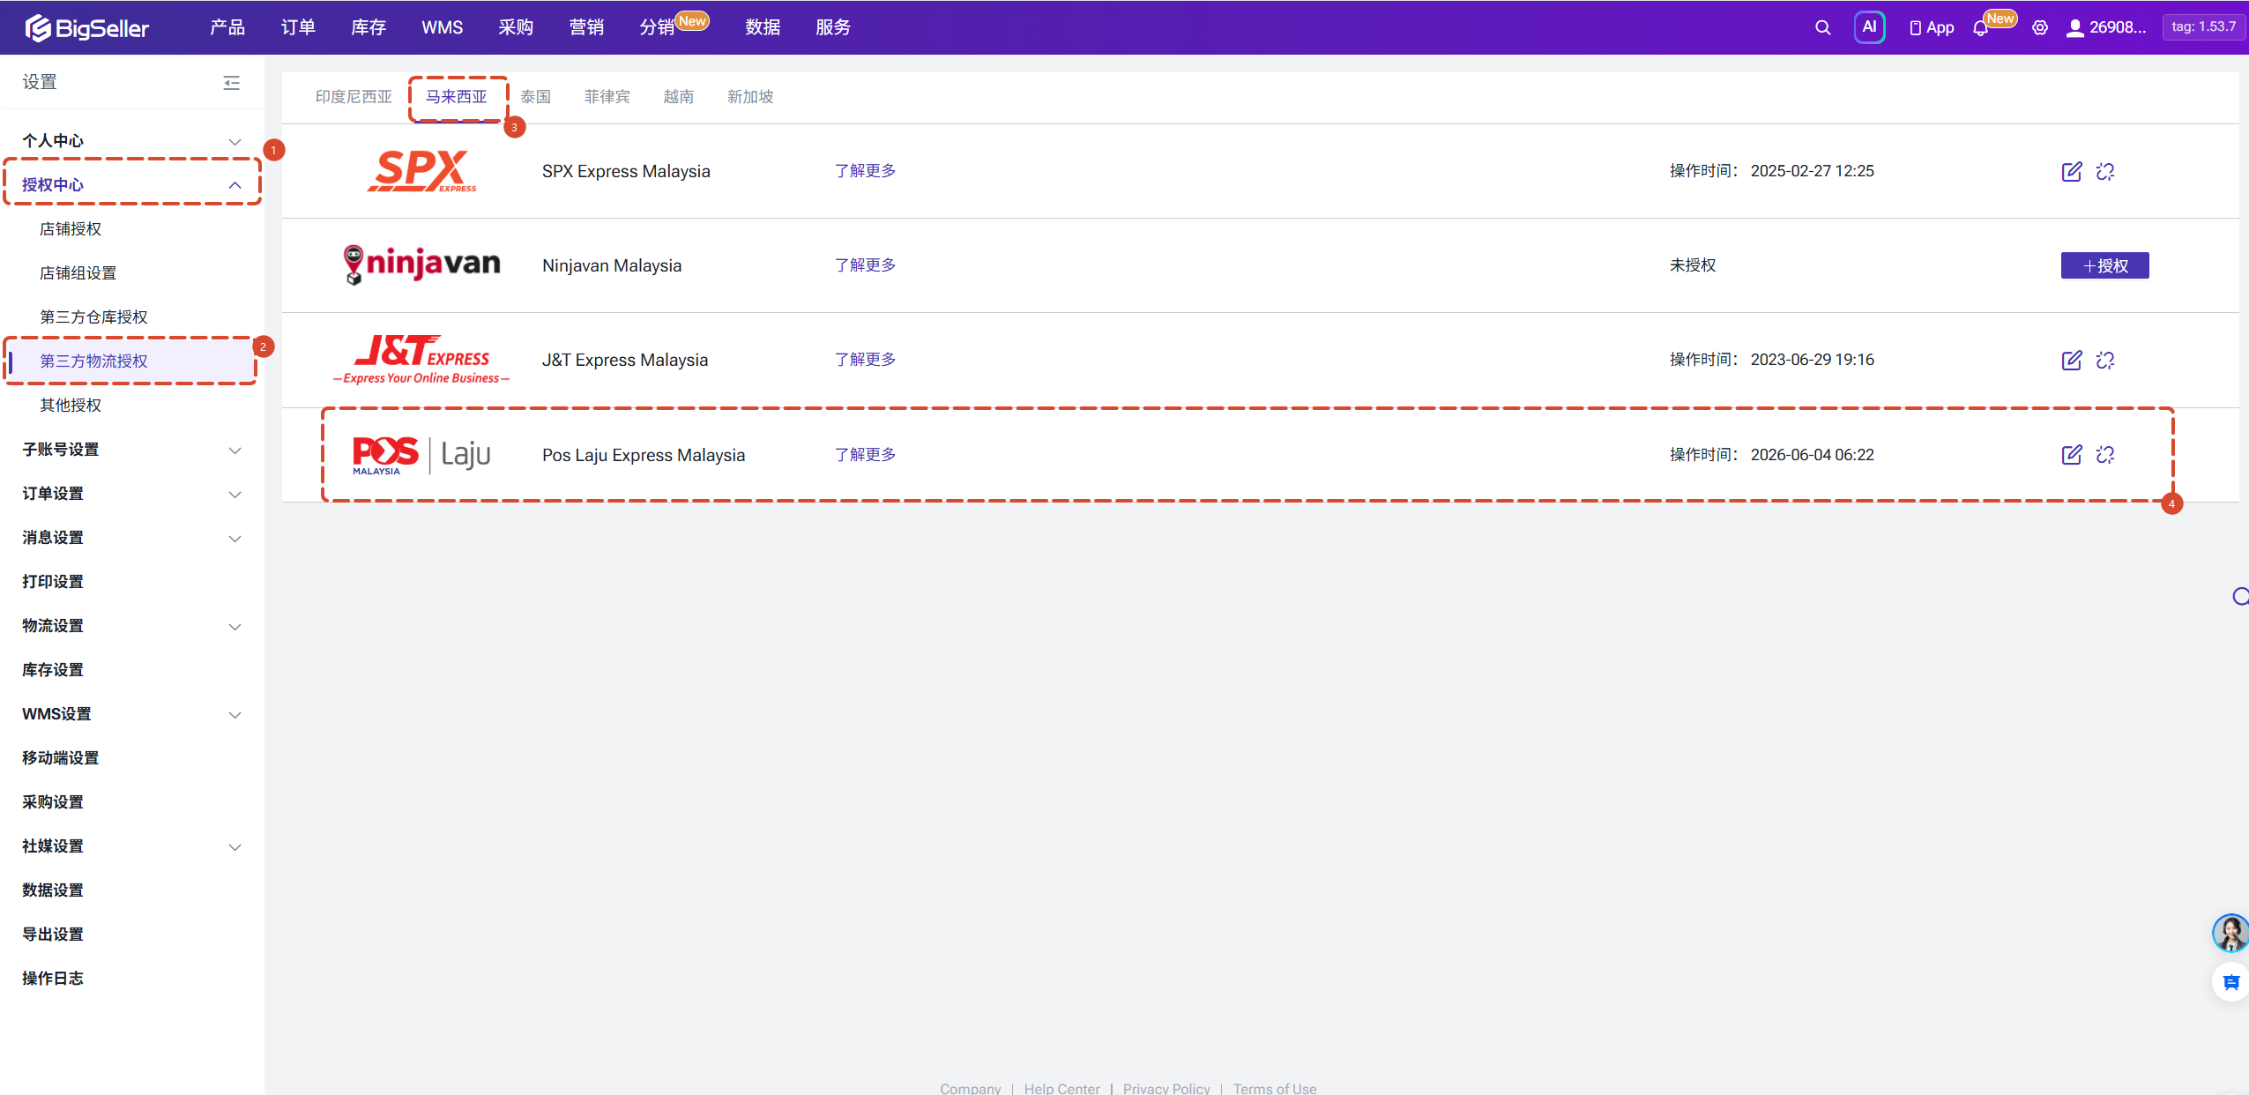Switch to 新加坡 tab
Viewport: 2249px width, 1095px height.
tap(750, 97)
